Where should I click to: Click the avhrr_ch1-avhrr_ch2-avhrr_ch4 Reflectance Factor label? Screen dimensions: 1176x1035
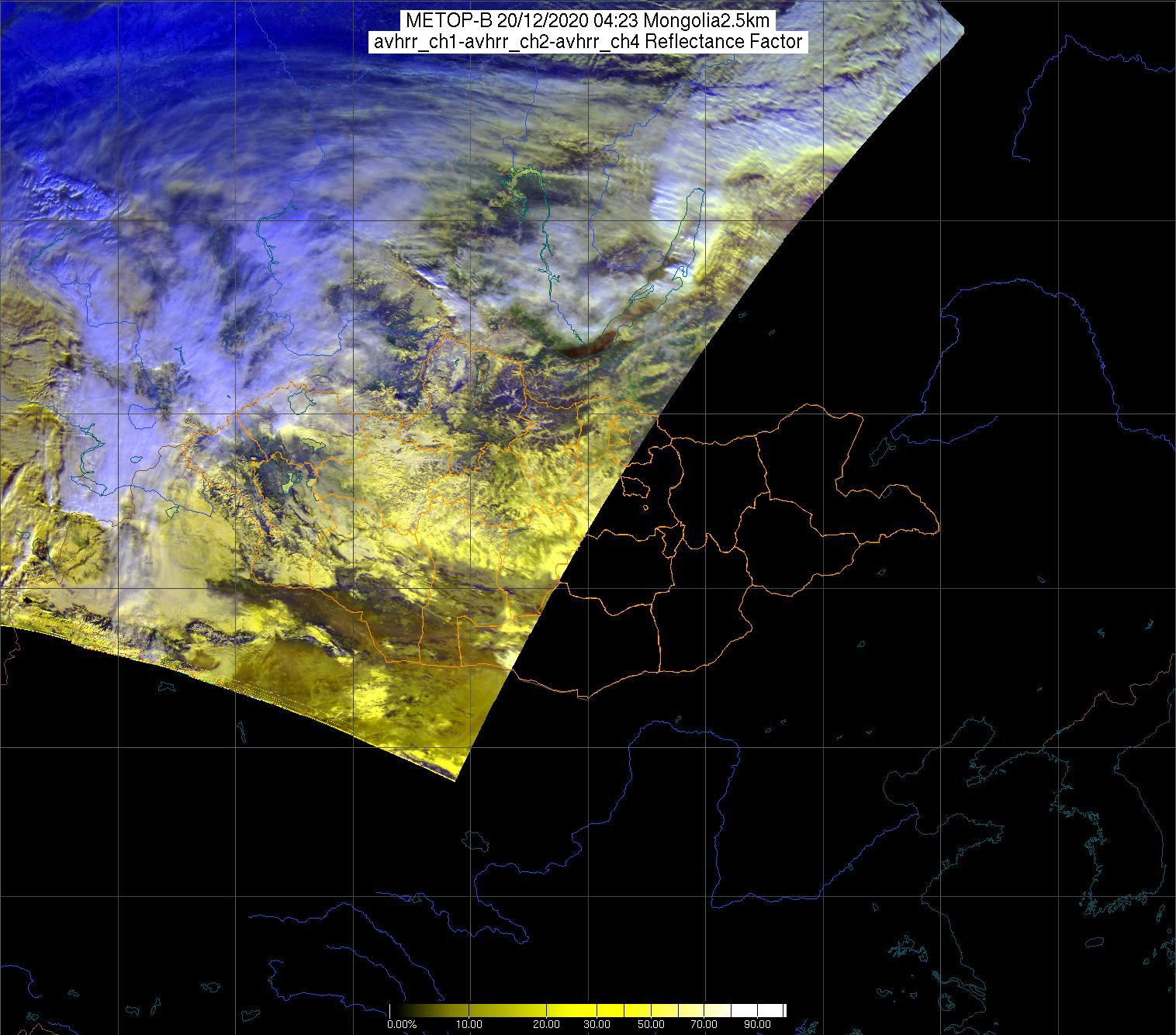tap(587, 42)
